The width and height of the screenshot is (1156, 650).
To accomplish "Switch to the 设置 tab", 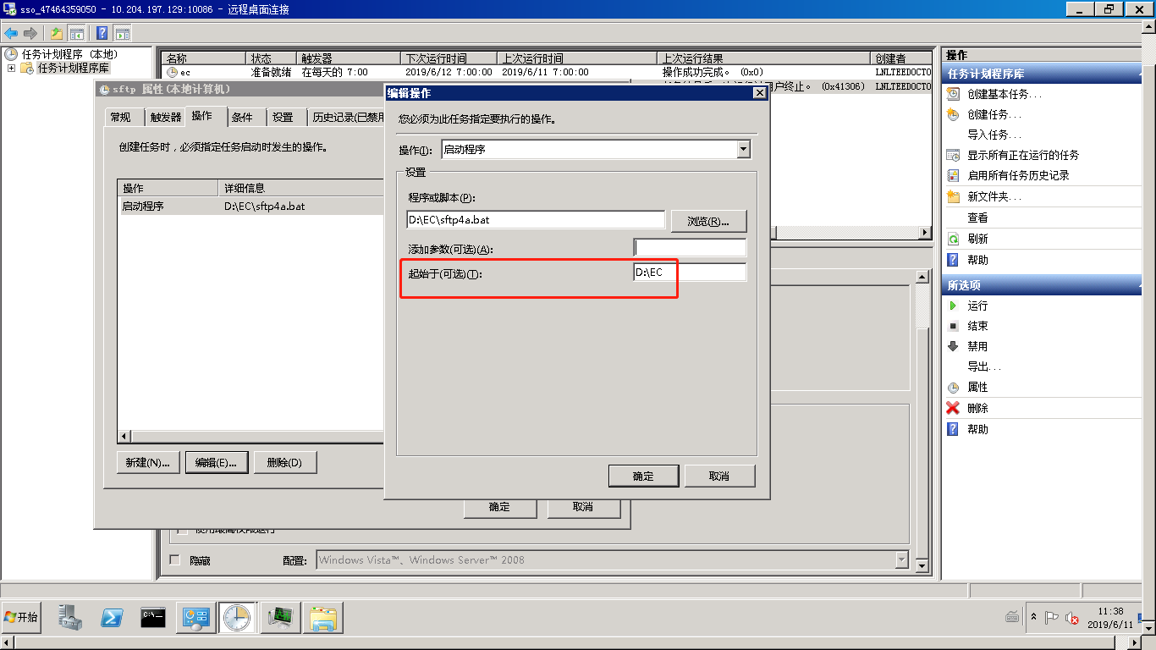I will [283, 118].
